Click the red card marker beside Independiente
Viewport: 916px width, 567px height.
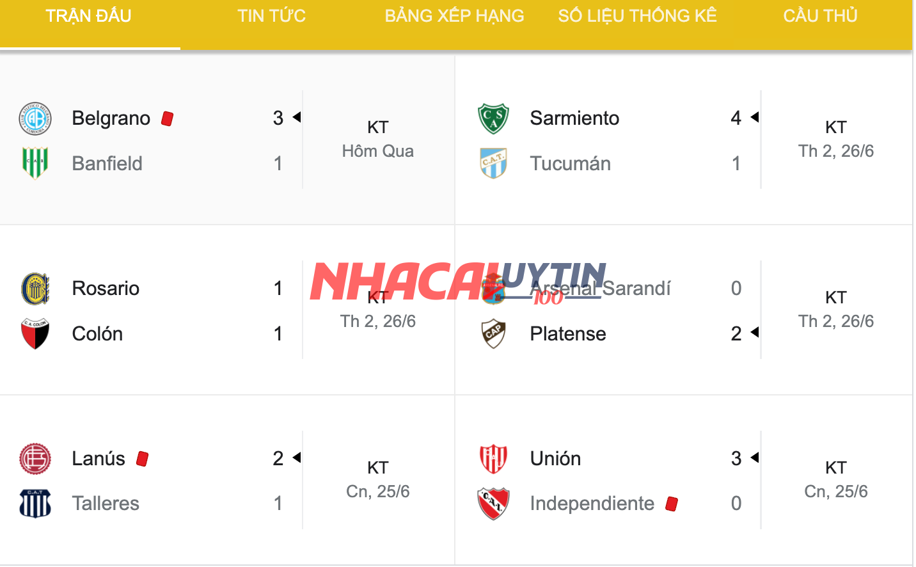coord(672,504)
